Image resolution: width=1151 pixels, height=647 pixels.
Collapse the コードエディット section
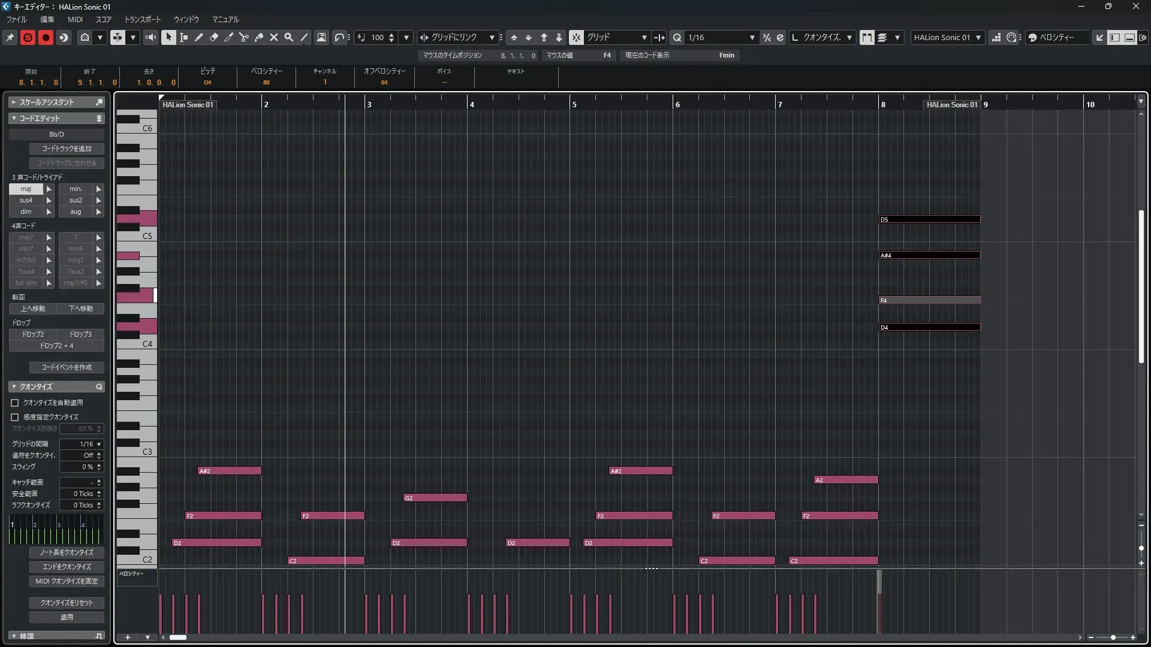(14, 118)
